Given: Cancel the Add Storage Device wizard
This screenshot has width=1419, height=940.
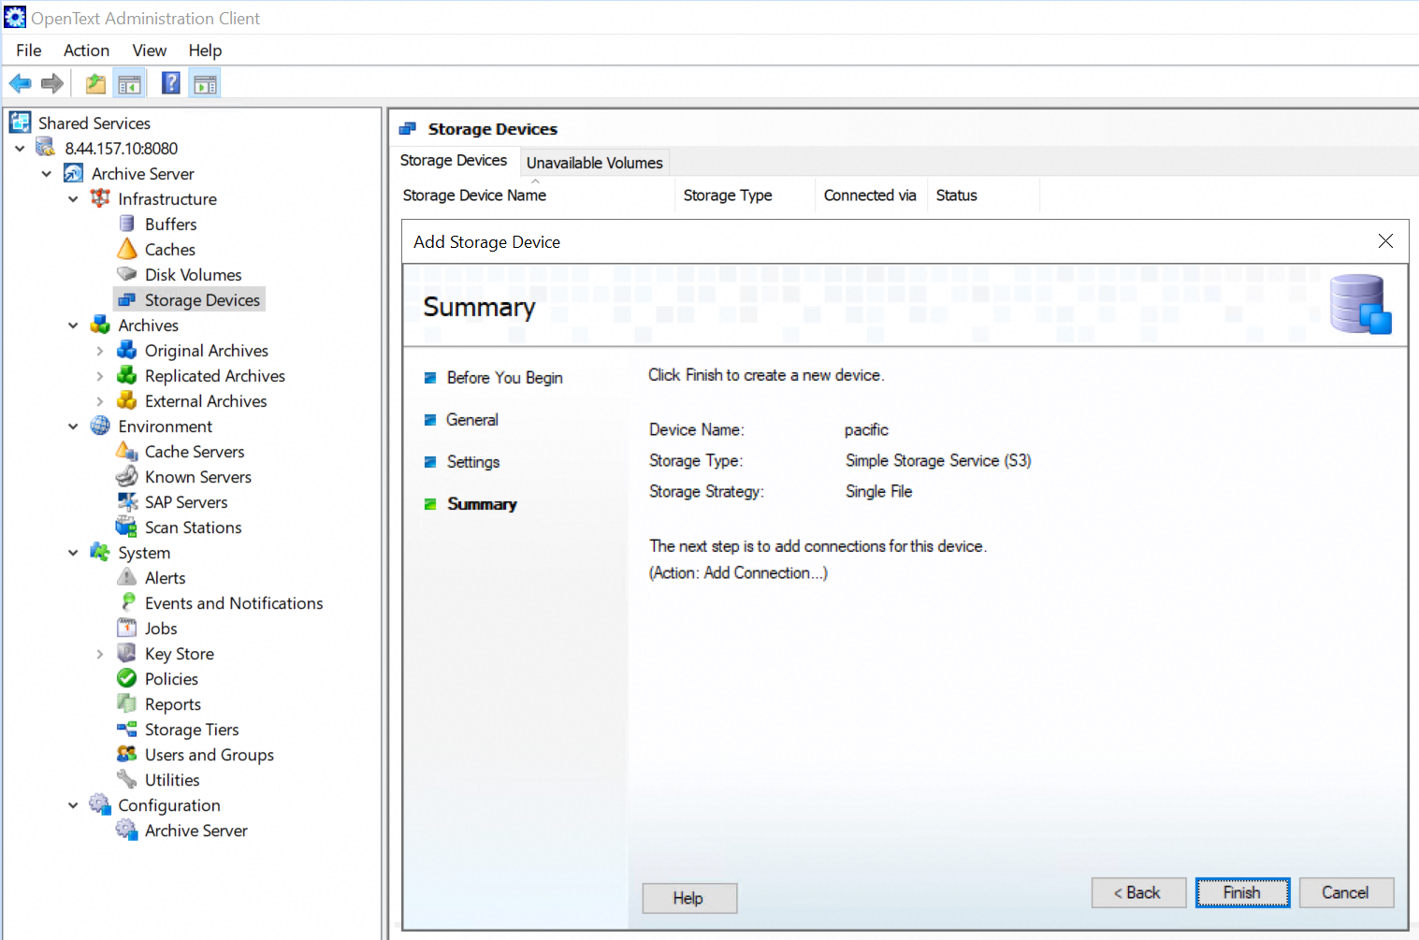Looking at the screenshot, I should coord(1346,893).
